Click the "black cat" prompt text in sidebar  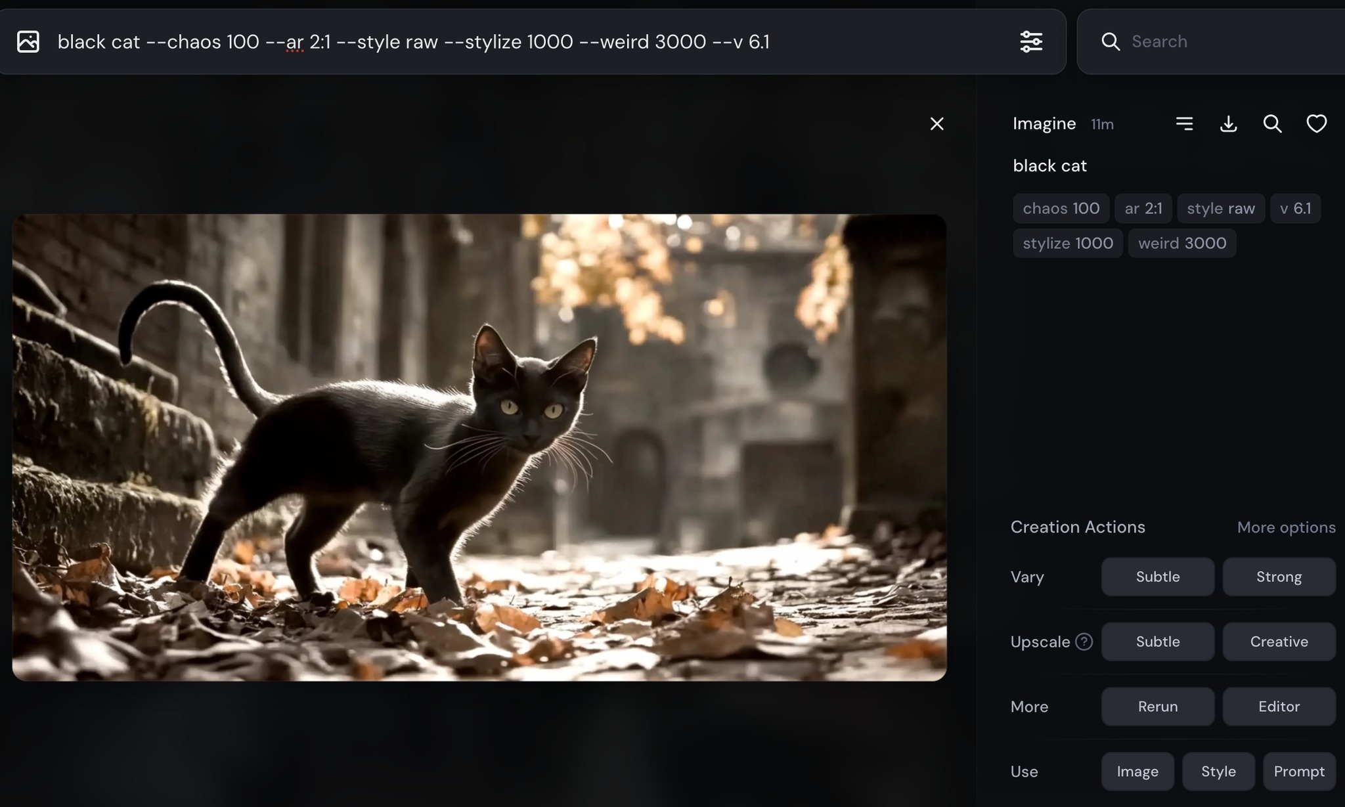click(x=1049, y=165)
